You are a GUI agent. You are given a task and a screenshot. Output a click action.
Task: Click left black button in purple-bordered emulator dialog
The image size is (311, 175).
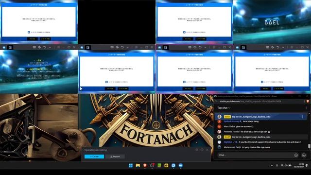click(188, 88)
